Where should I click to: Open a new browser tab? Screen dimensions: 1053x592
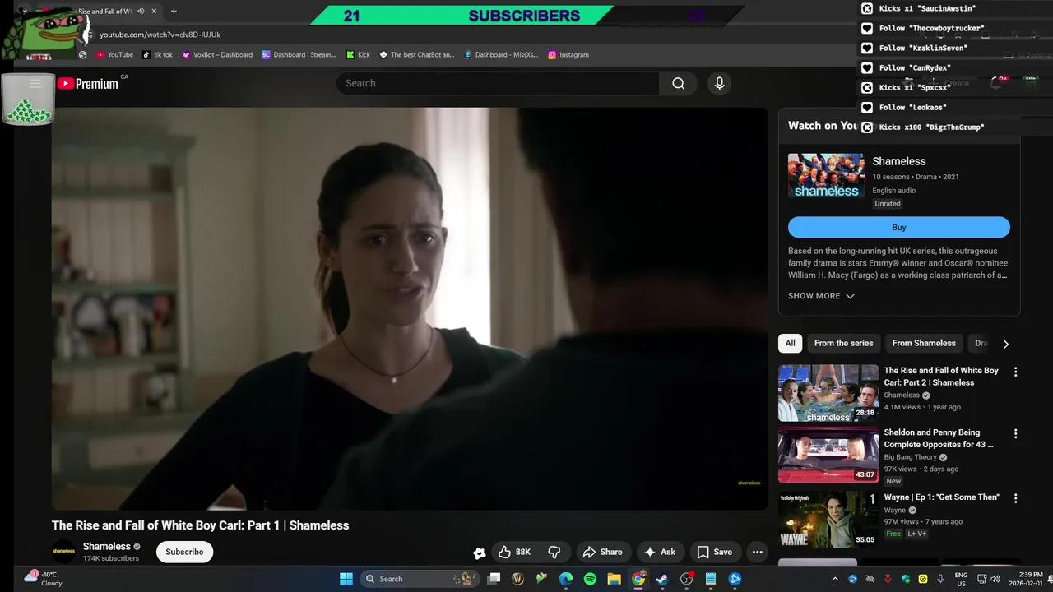(x=174, y=12)
